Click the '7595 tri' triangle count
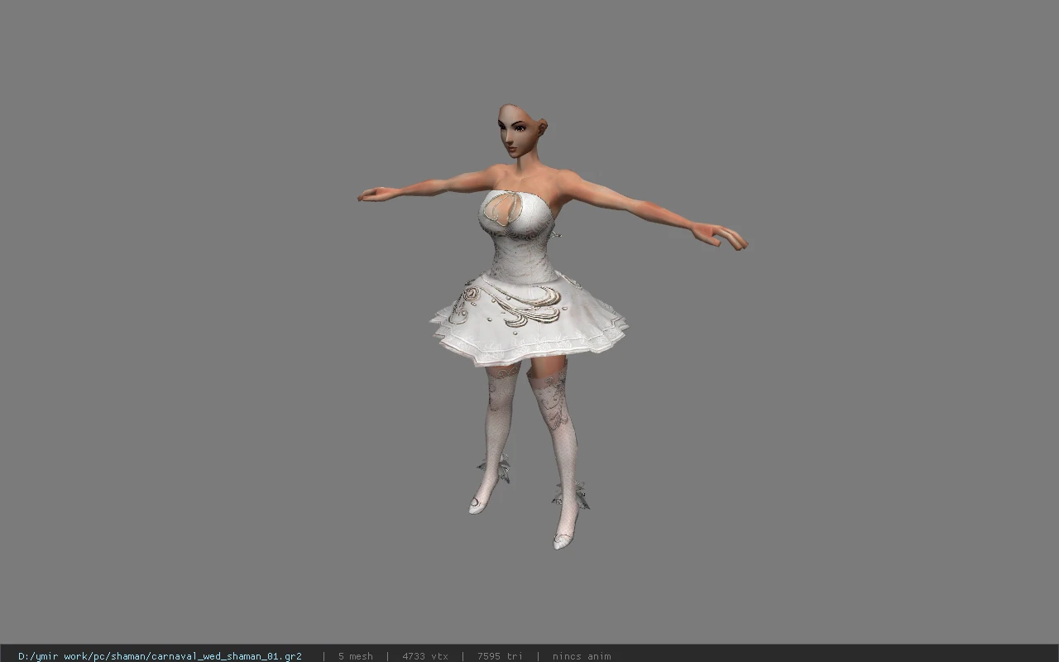 [x=500, y=656]
